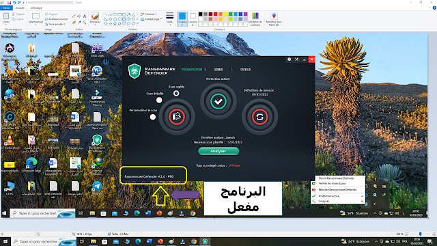Viewport: 437px width, 246px height.
Task: Select the Eraser tool
Action: [74, 23]
